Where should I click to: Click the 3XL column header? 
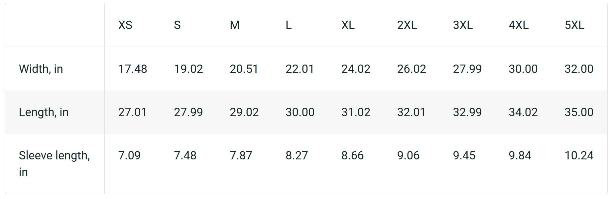click(x=463, y=25)
